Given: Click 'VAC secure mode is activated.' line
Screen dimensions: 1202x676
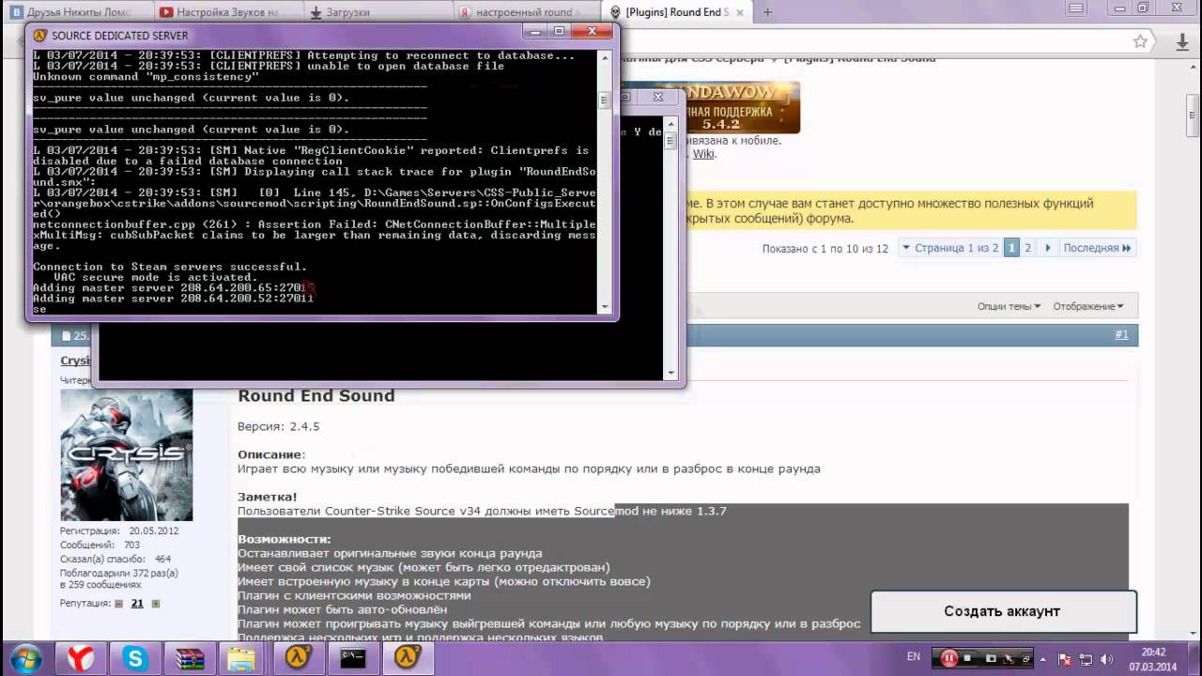Looking at the screenshot, I should tap(155, 277).
